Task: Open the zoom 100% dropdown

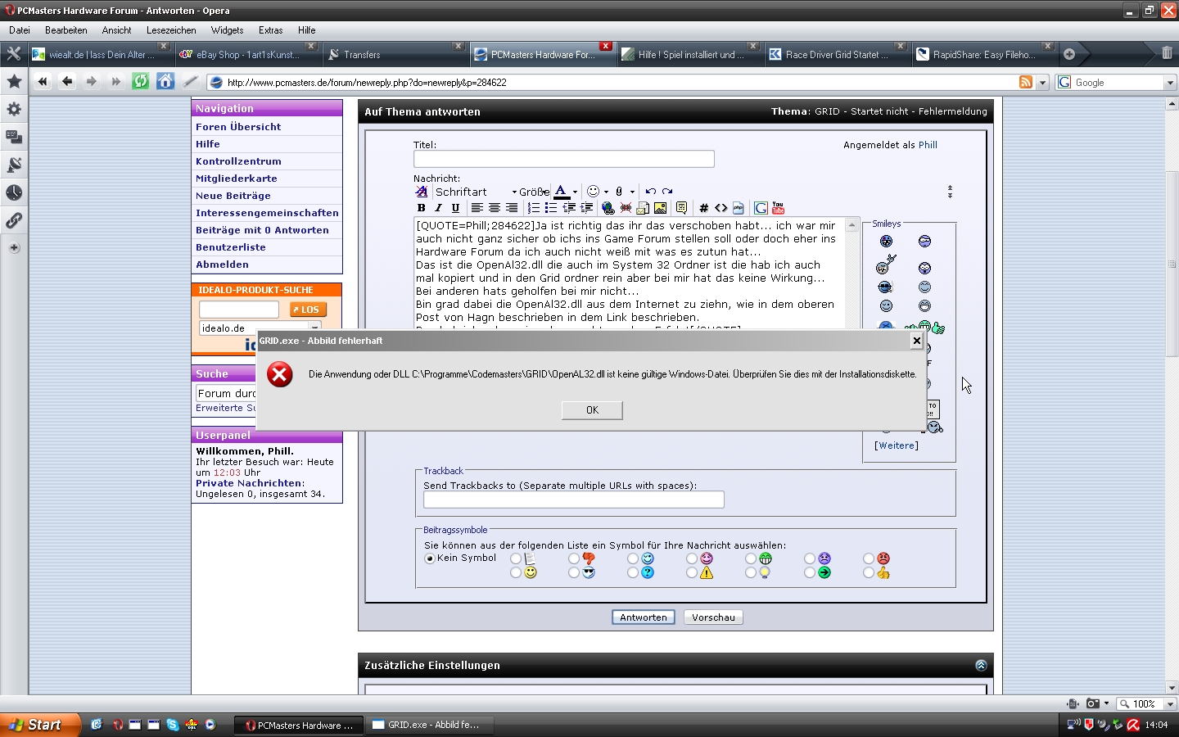Action: (1170, 703)
